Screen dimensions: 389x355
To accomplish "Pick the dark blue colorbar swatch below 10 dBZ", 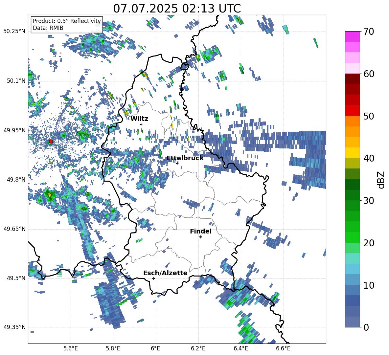I will point(352,300).
